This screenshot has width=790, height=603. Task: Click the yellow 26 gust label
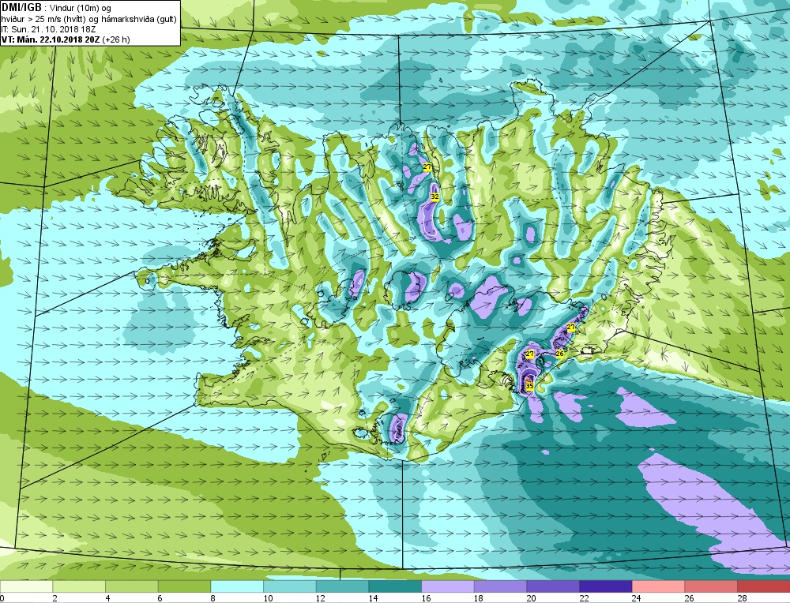[559, 354]
